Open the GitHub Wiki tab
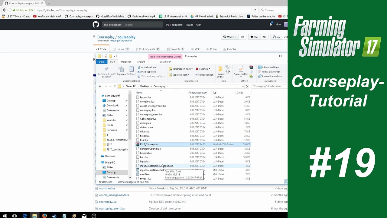 click(195, 49)
